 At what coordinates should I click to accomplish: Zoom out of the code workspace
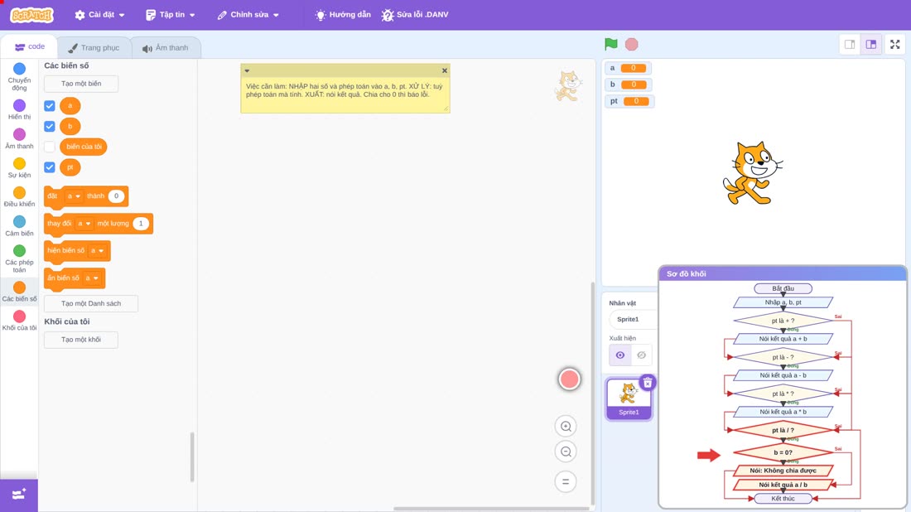tap(566, 452)
